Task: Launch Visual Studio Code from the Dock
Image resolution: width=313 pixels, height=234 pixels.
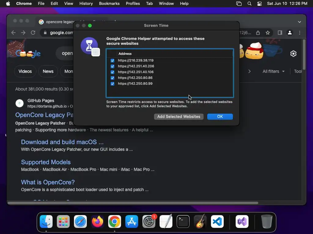Action: click(217, 222)
